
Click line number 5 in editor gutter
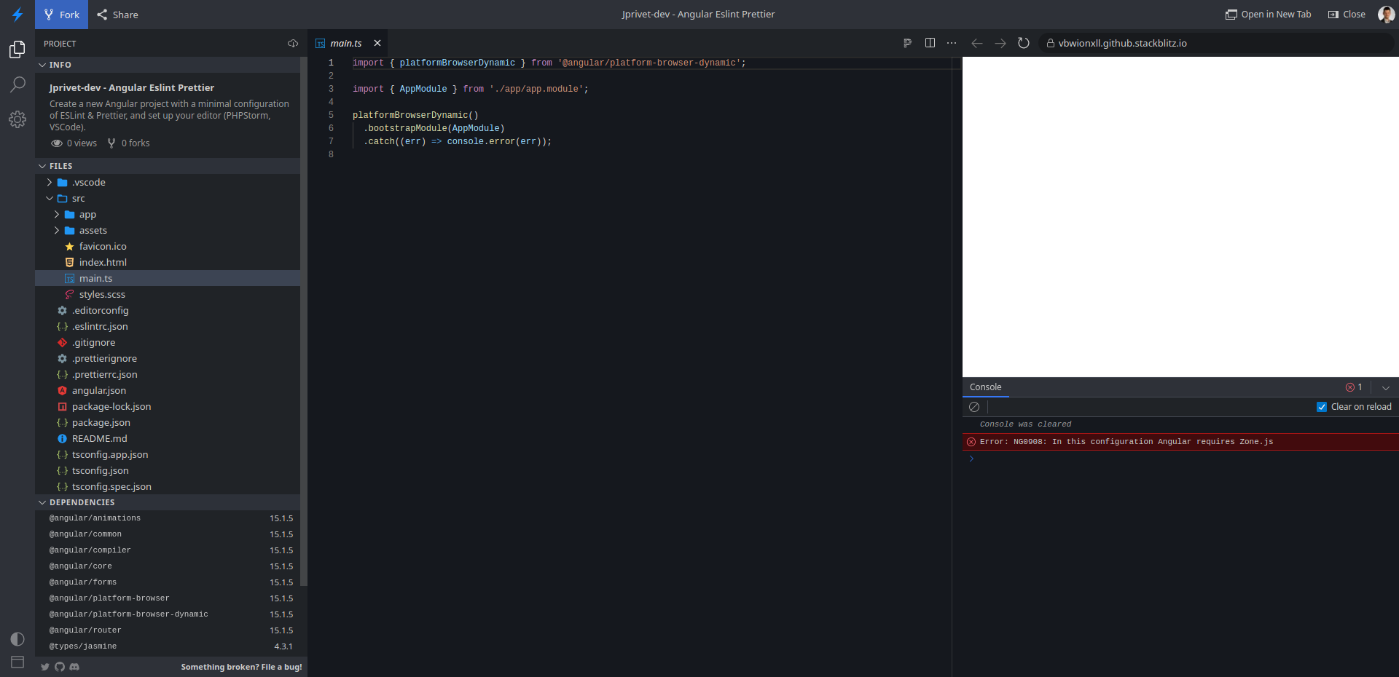[331, 115]
